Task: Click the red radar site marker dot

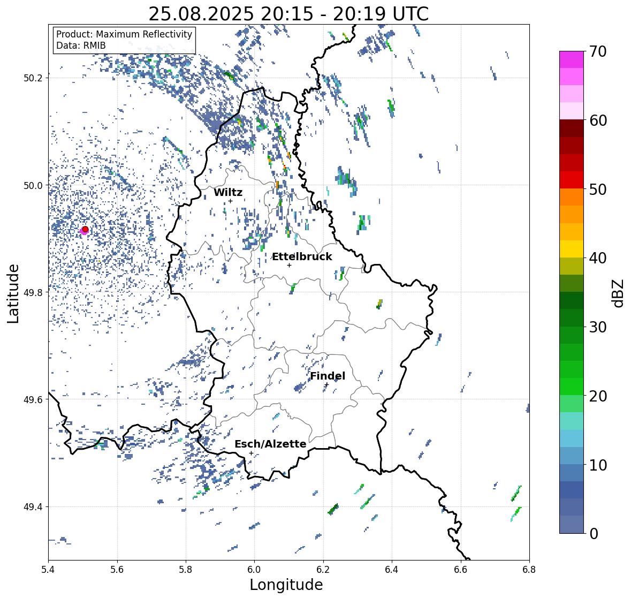Action: click(85, 229)
